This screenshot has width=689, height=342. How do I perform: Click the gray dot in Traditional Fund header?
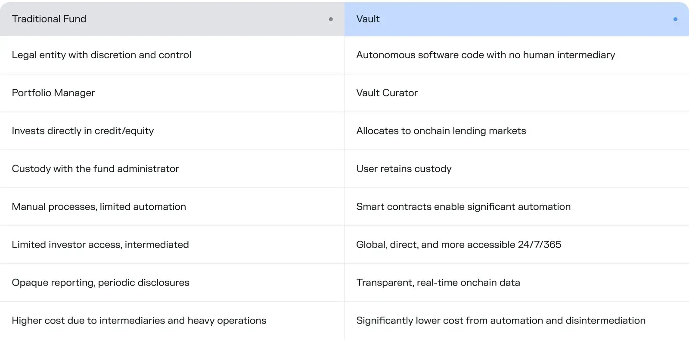click(x=331, y=19)
